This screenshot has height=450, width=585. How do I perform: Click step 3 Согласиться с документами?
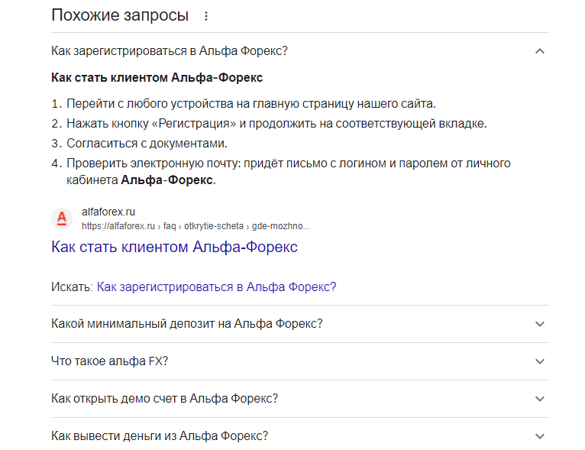pos(147,144)
